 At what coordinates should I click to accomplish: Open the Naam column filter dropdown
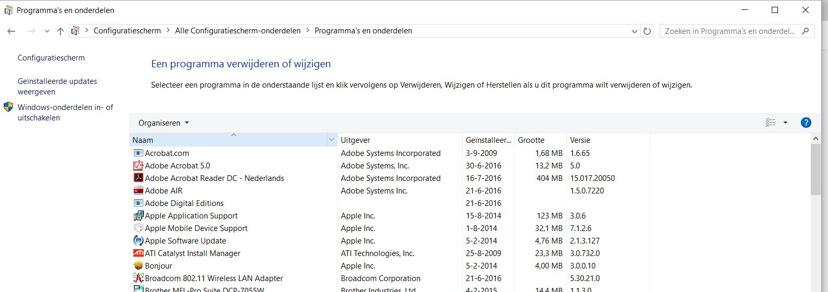(331, 140)
